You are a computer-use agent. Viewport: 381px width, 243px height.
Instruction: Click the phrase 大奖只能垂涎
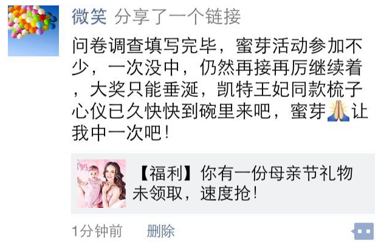144,90
